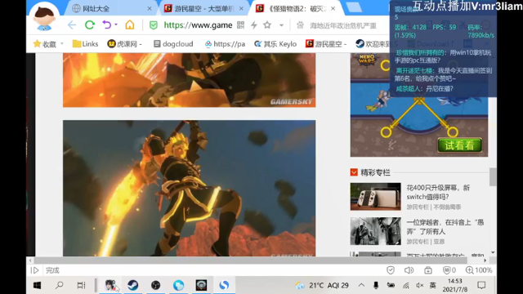Switch the 英 input language indicator

point(433,285)
